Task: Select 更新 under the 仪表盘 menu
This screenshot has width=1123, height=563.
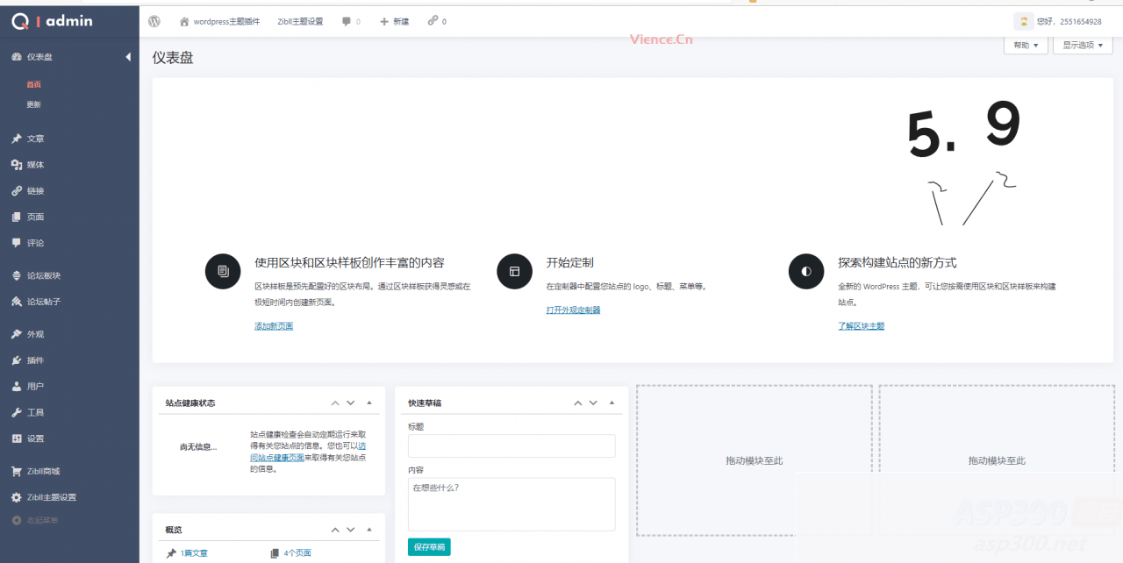Action: pos(33,103)
